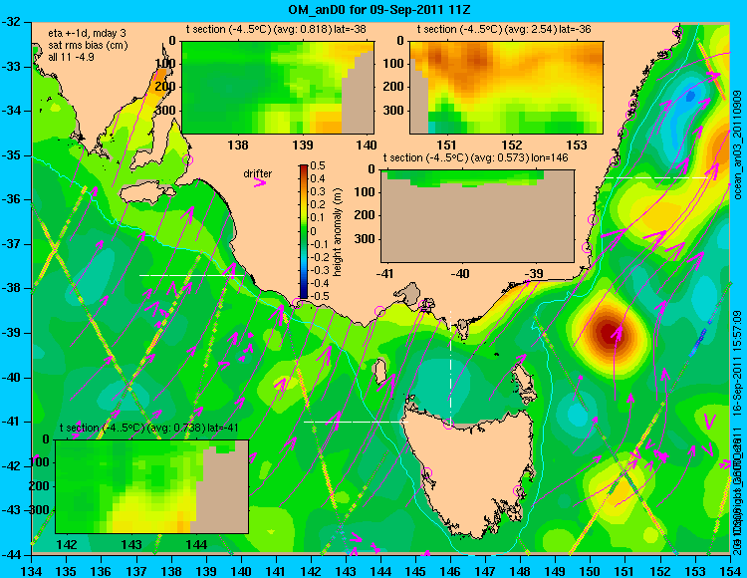Click the inset title with 'avg: 0.818'

click(276, 29)
